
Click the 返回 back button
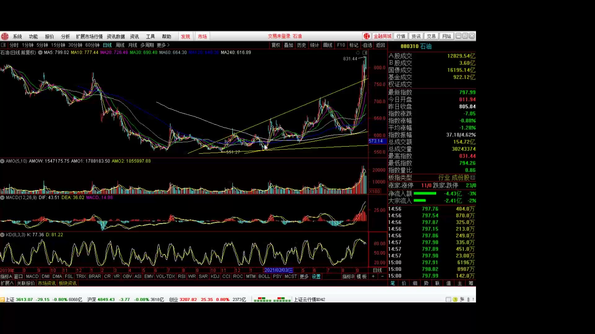point(381,45)
